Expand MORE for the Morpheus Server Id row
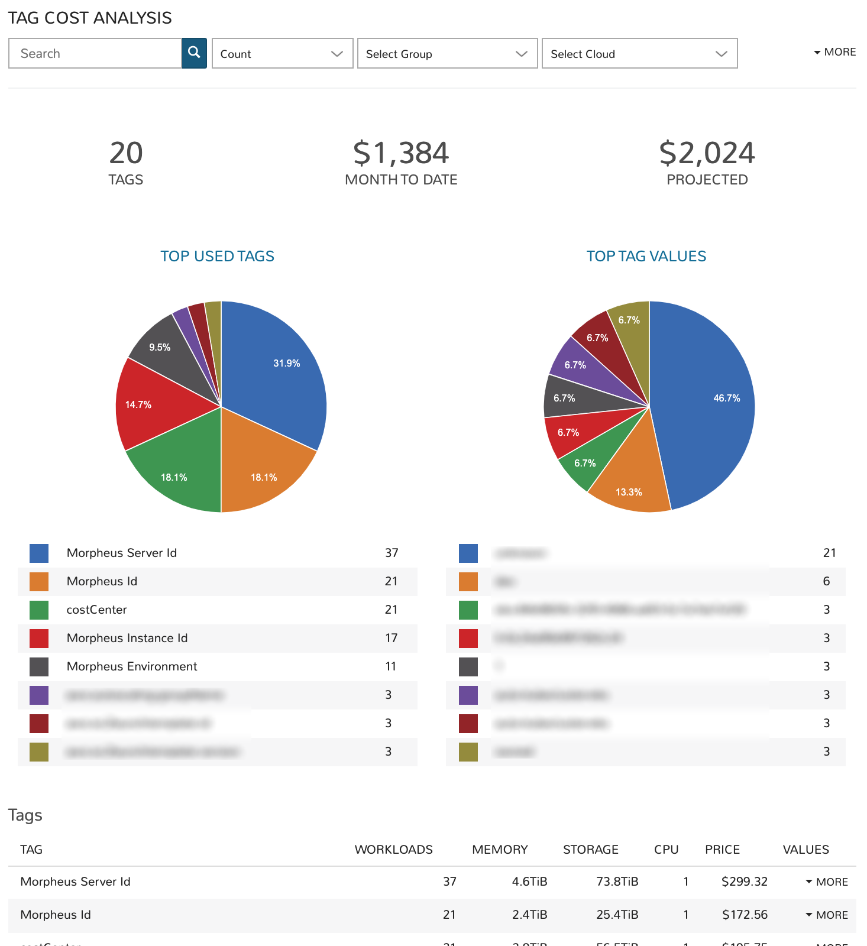Image resolution: width=867 pixels, height=946 pixels. (826, 882)
